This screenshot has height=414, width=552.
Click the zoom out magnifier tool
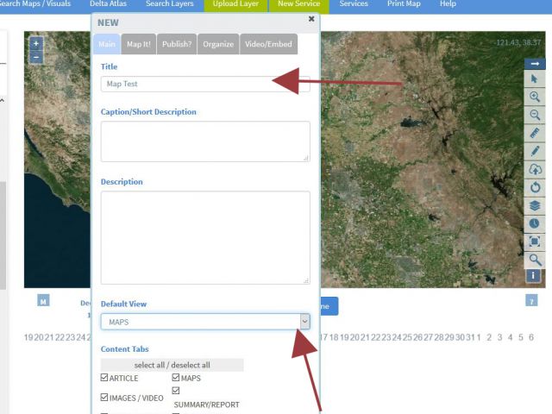[535, 116]
